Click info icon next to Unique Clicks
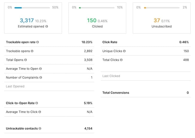195x138 pixels. point(124,51)
